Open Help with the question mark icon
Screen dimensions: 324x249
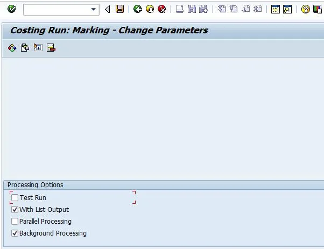(x=305, y=9)
